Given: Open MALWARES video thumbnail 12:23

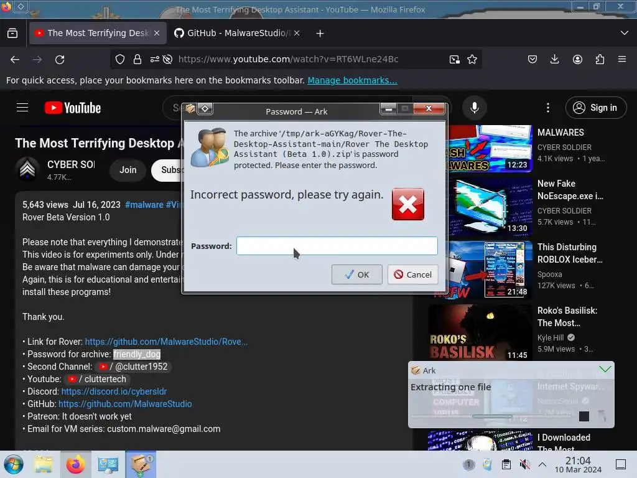Looking at the screenshot, I should coord(490,148).
